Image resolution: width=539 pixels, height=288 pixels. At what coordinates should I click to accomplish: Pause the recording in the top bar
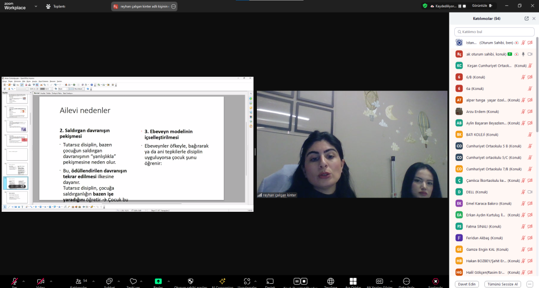coord(460,6)
